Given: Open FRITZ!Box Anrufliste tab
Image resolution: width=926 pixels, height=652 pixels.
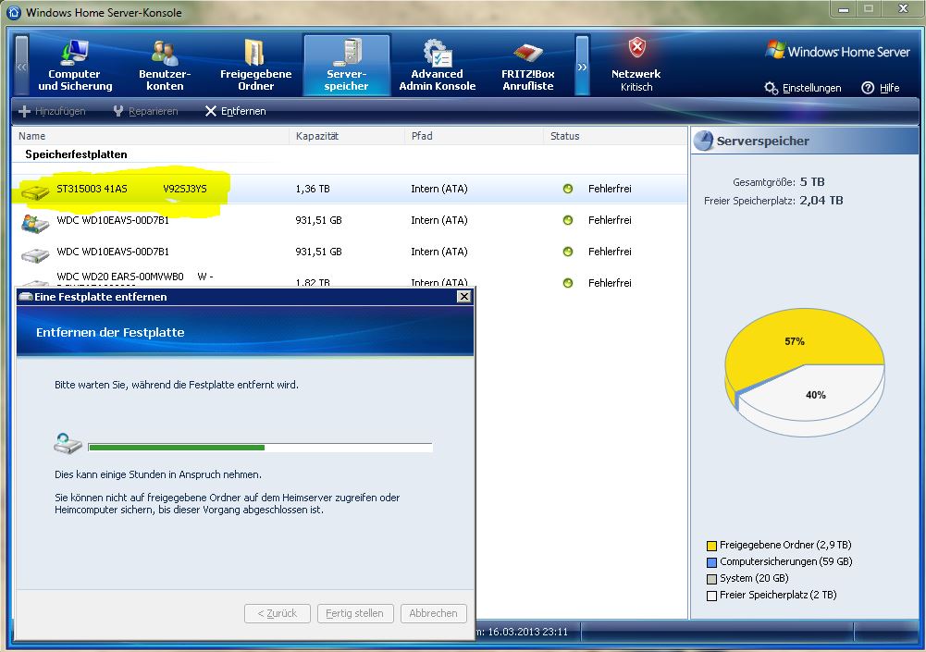Looking at the screenshot, I should pos(528,65).
